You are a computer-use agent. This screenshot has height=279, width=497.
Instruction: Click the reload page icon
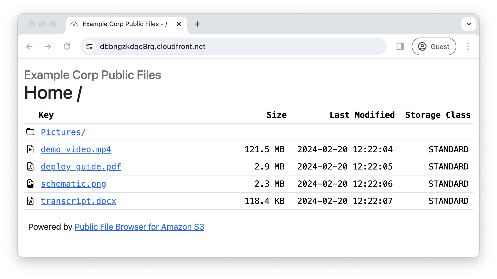[67, 46]
